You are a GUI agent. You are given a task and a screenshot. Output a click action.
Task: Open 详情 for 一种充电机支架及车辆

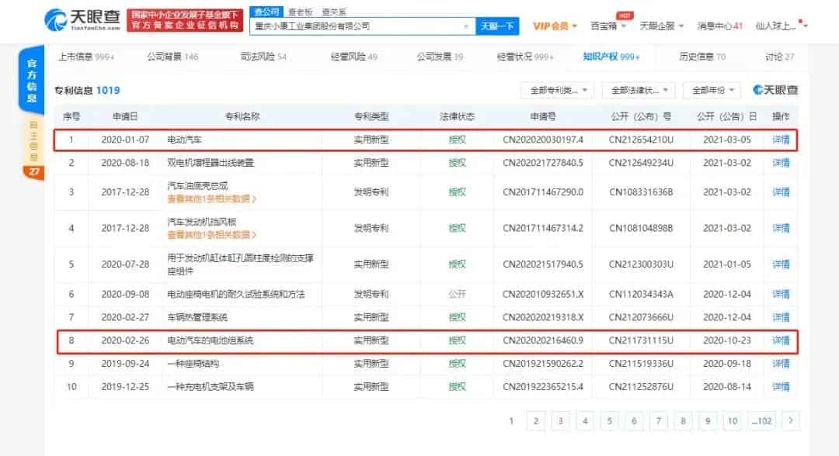[x=781, y=386]
